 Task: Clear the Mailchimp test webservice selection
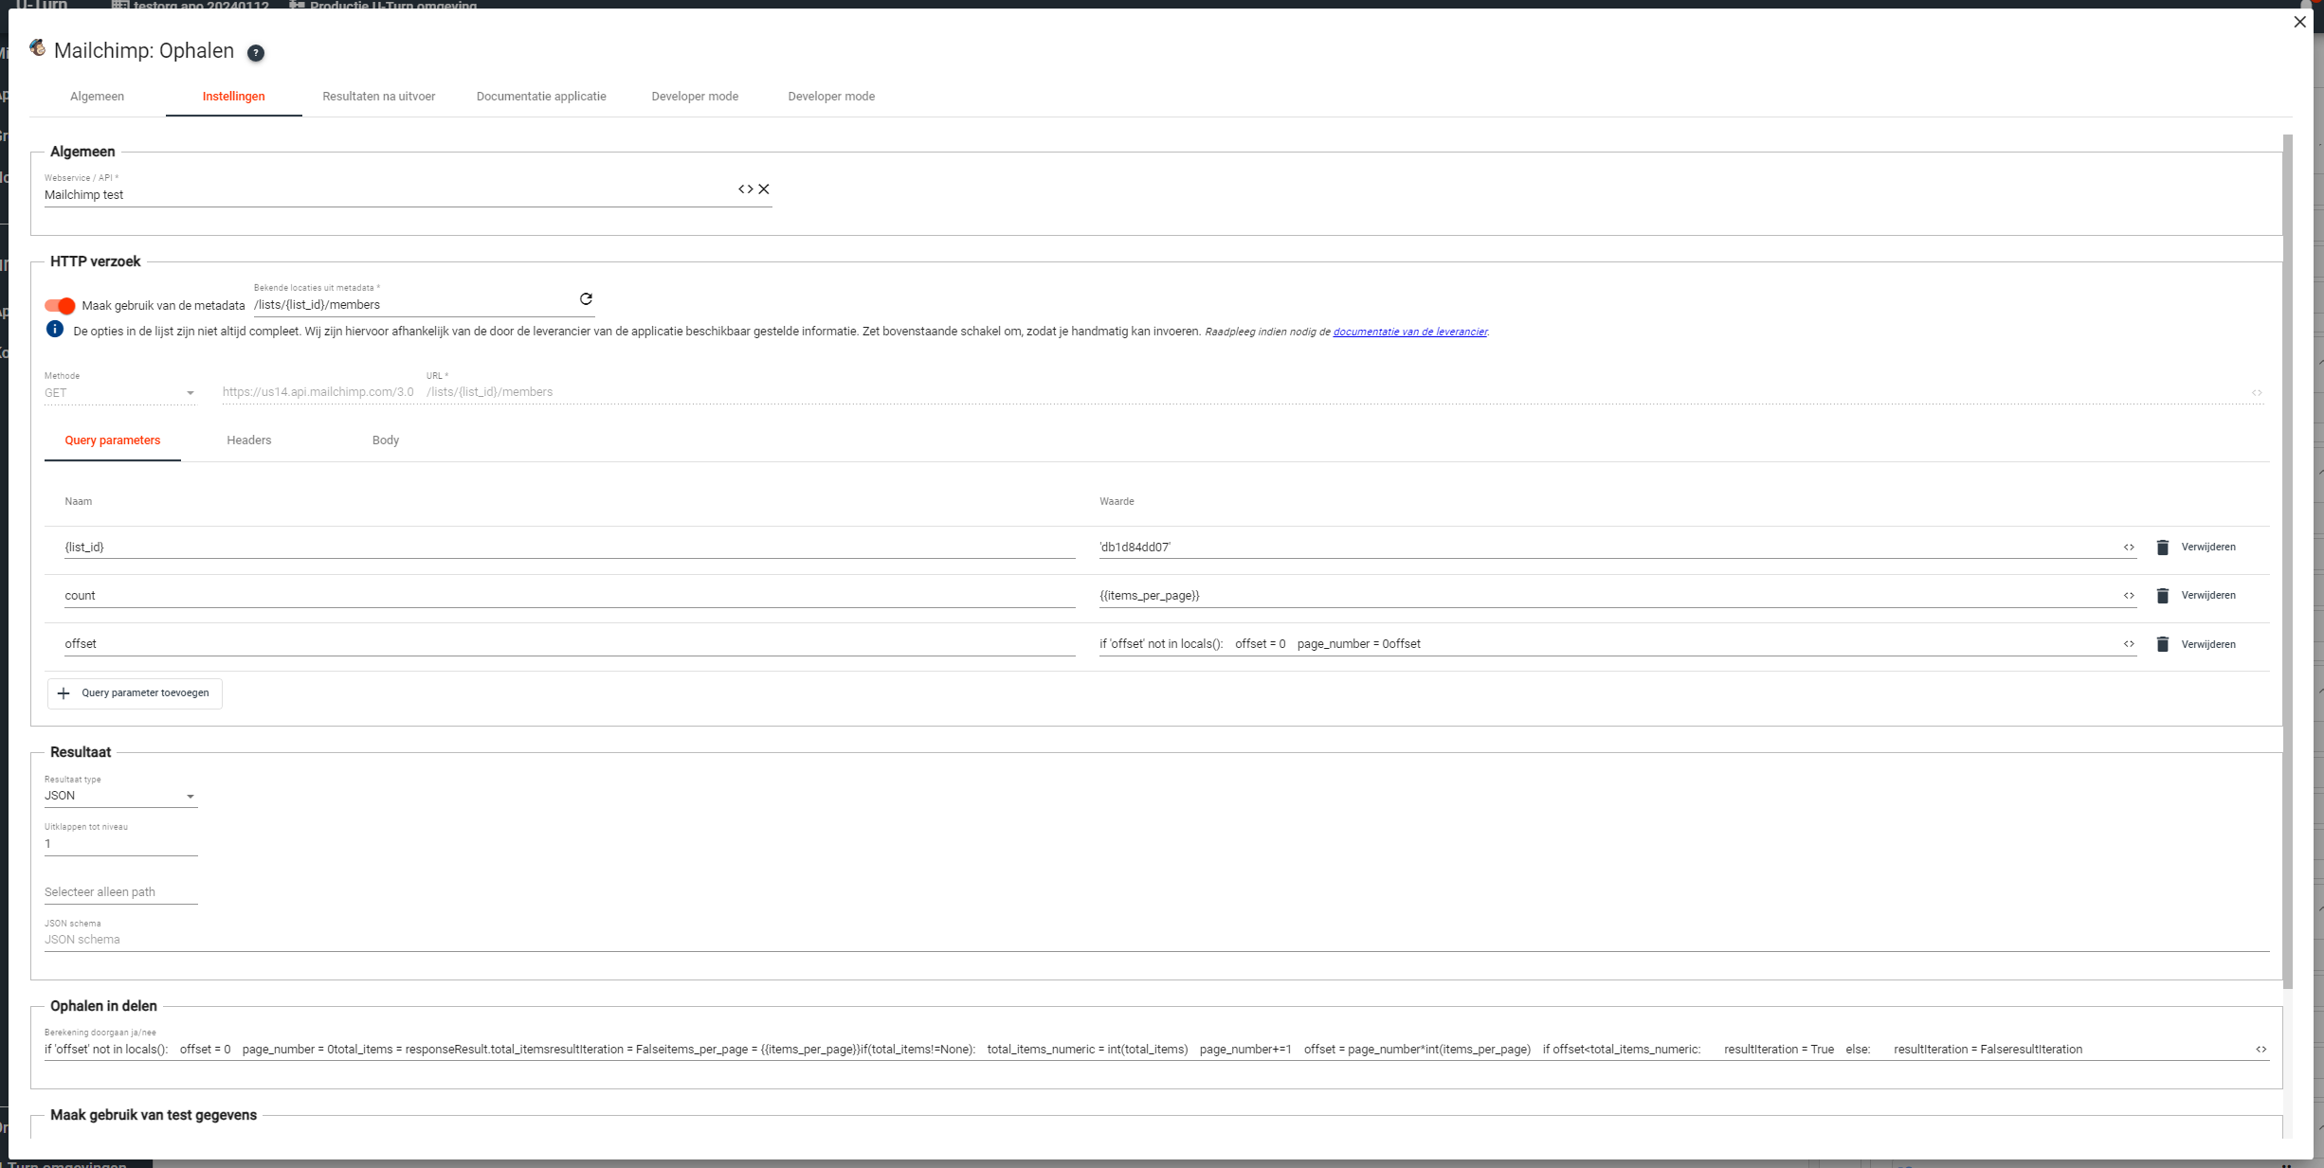[764, 189]
